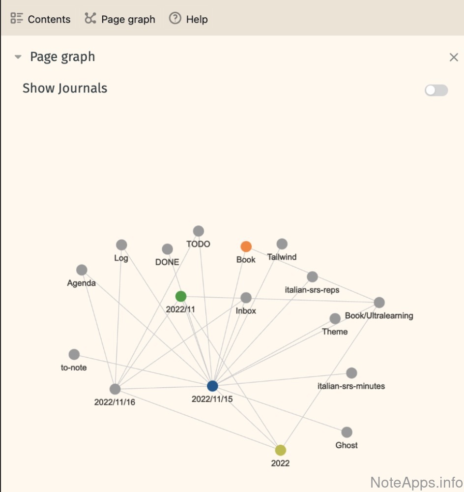The width and height of the screenshot is (464, 492).
Task: Select the TODO node
Action: (x=199, y=231)
